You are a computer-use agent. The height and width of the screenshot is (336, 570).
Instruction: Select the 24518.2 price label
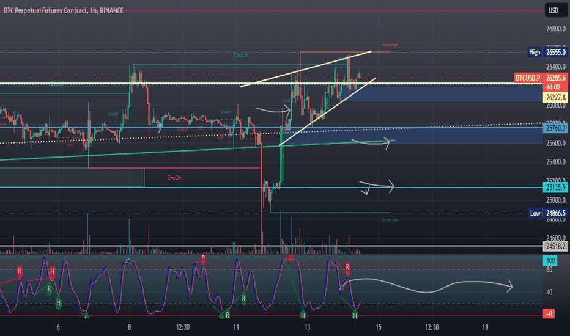click(x=555, y=247)
